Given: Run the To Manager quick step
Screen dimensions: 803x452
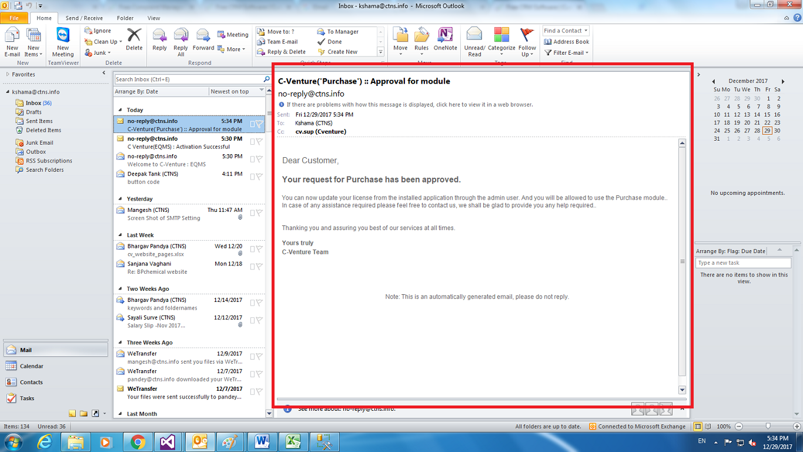Looking at the screenshot, I should (x=338, y=32).
